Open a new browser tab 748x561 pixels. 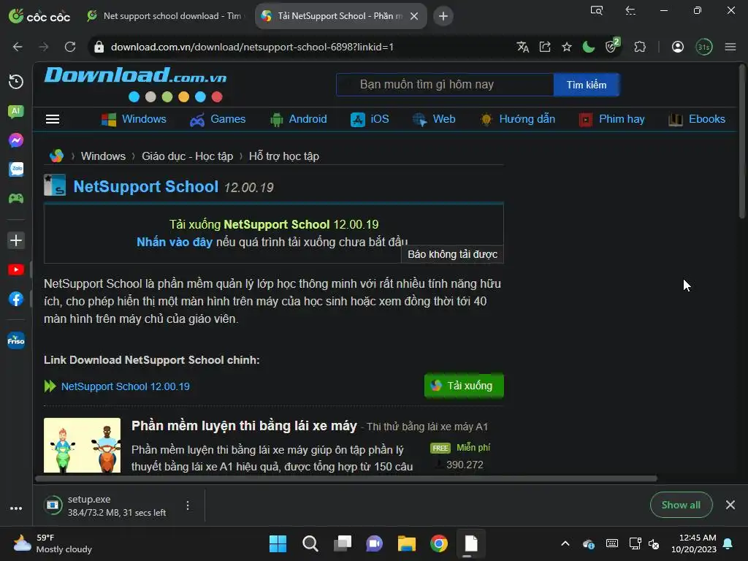(x=443, y=16)
